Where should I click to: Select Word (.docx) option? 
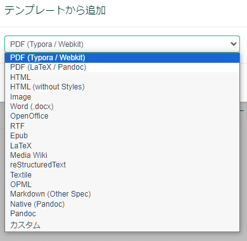point(122,107)
